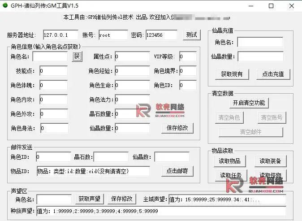Focus the 仙晶数量 field in 仙晶充值 group
302x221 pixels.
coord(261,56)
